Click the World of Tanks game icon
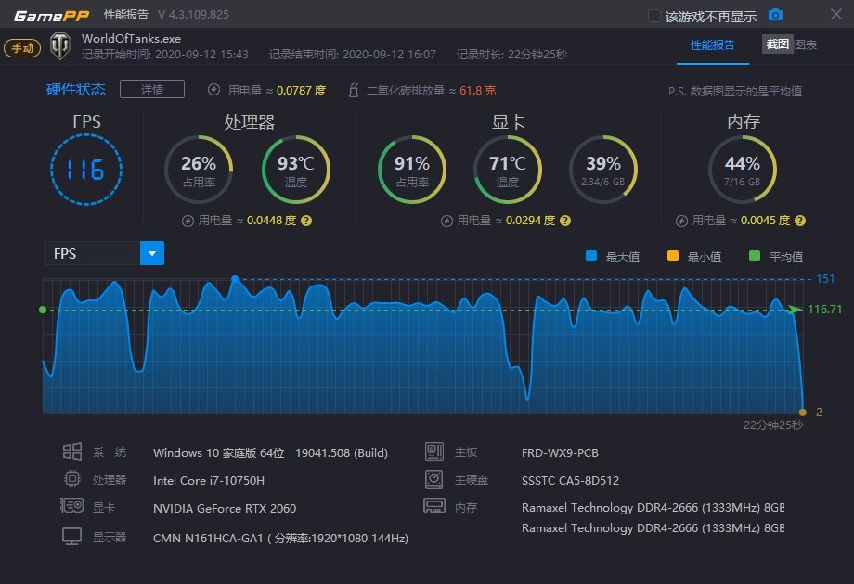Viewport: 854px width, 584px height. pyautogui.click(x=60, y=46)
